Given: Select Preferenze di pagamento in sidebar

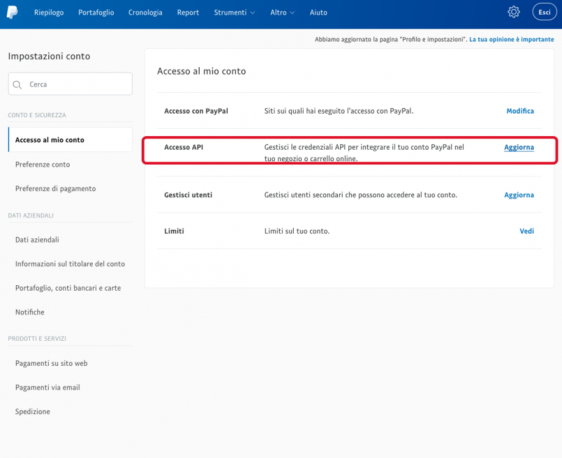Looking at the screenshot, I should point(56,189).
